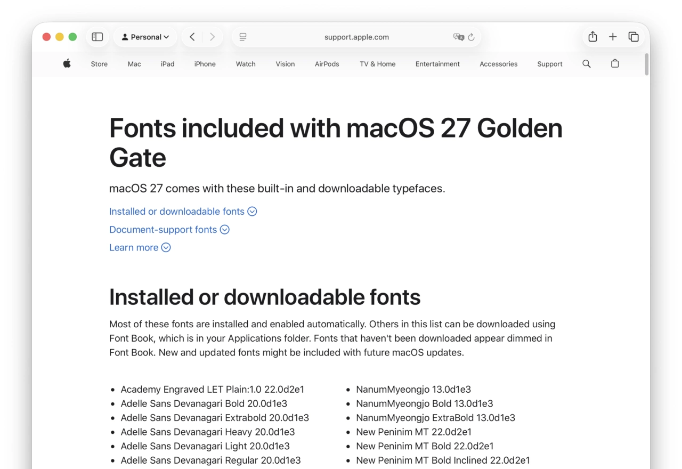Go forward to the next page
The width and height of the screenshot is (682, 469).
pos(212,37)
